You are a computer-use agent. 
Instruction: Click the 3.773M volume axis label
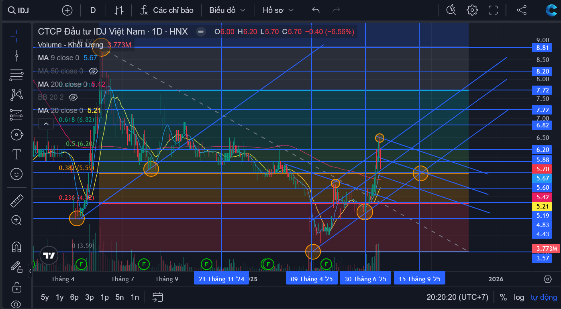coord(545,249)
